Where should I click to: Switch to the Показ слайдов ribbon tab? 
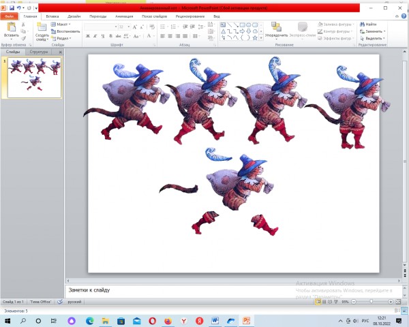point(155,16)
